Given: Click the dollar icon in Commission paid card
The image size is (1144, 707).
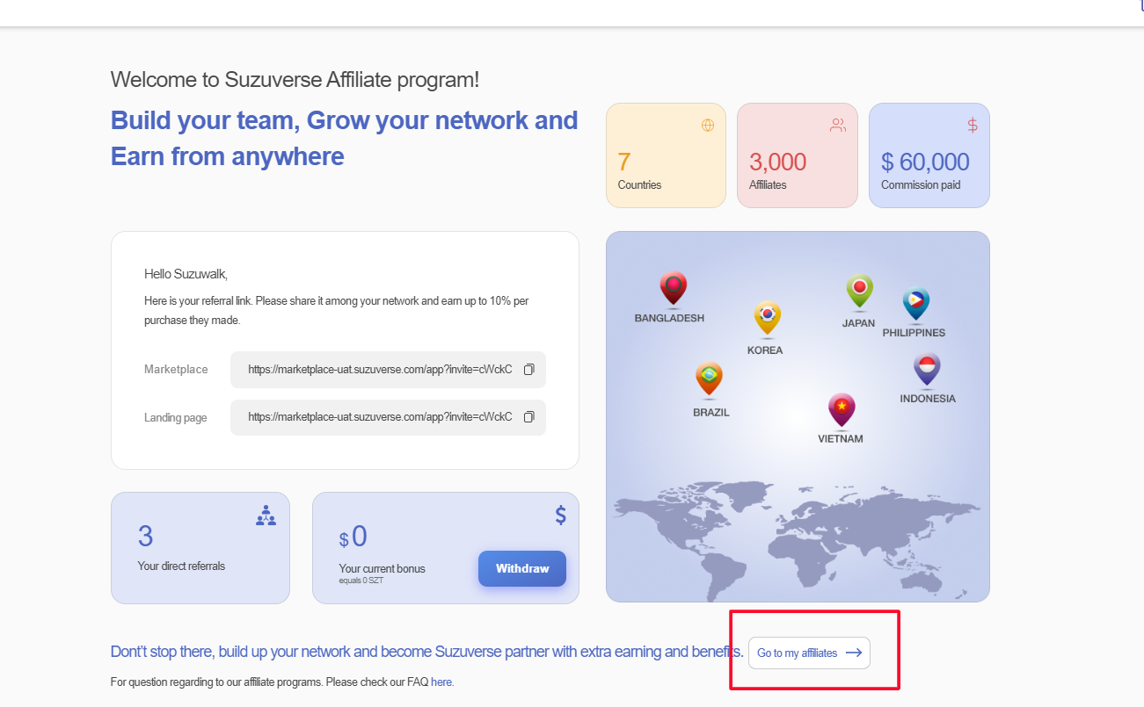Looking at the screenshot, I should (x=973, y=126).
